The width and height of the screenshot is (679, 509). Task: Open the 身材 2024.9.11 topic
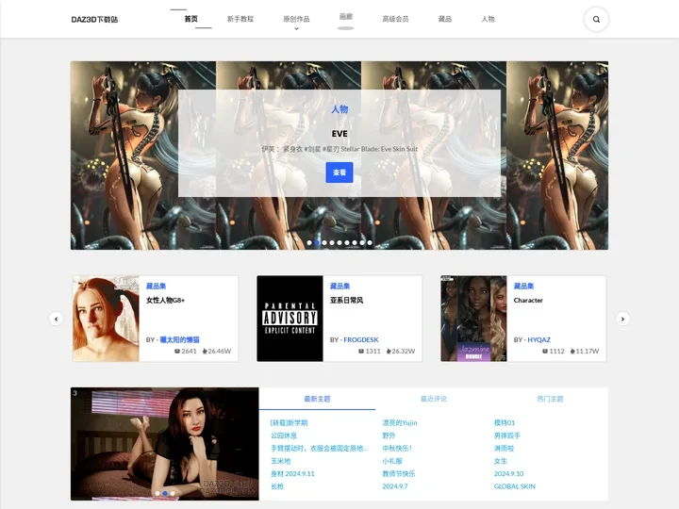pyautogui.click(x=292, y=473)
